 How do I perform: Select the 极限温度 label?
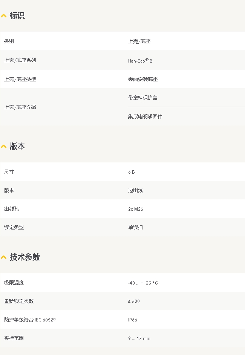point(14,283)
